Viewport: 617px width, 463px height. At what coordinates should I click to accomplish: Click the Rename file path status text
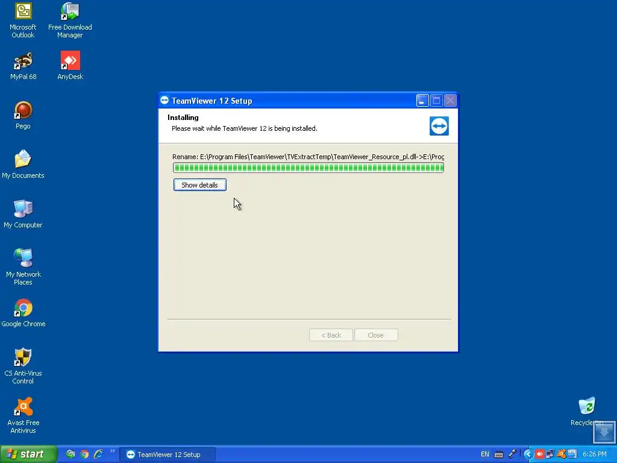(308, 157)
